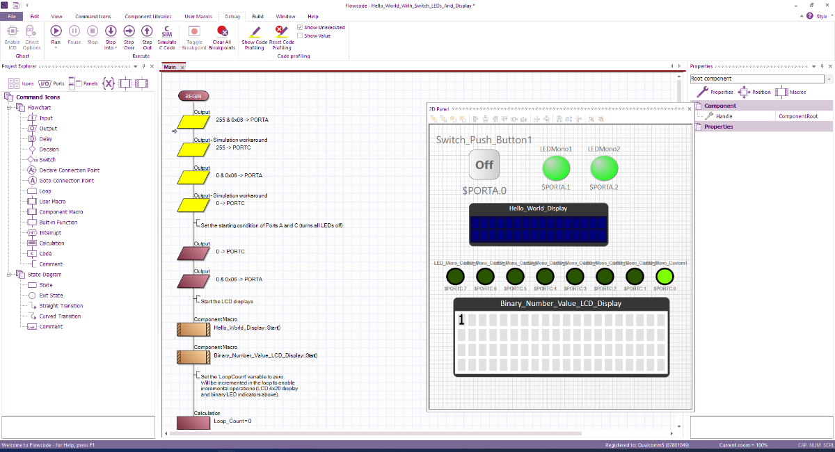Switch to the Build ribbon tab
835x452 pixels.
point(257,16)
